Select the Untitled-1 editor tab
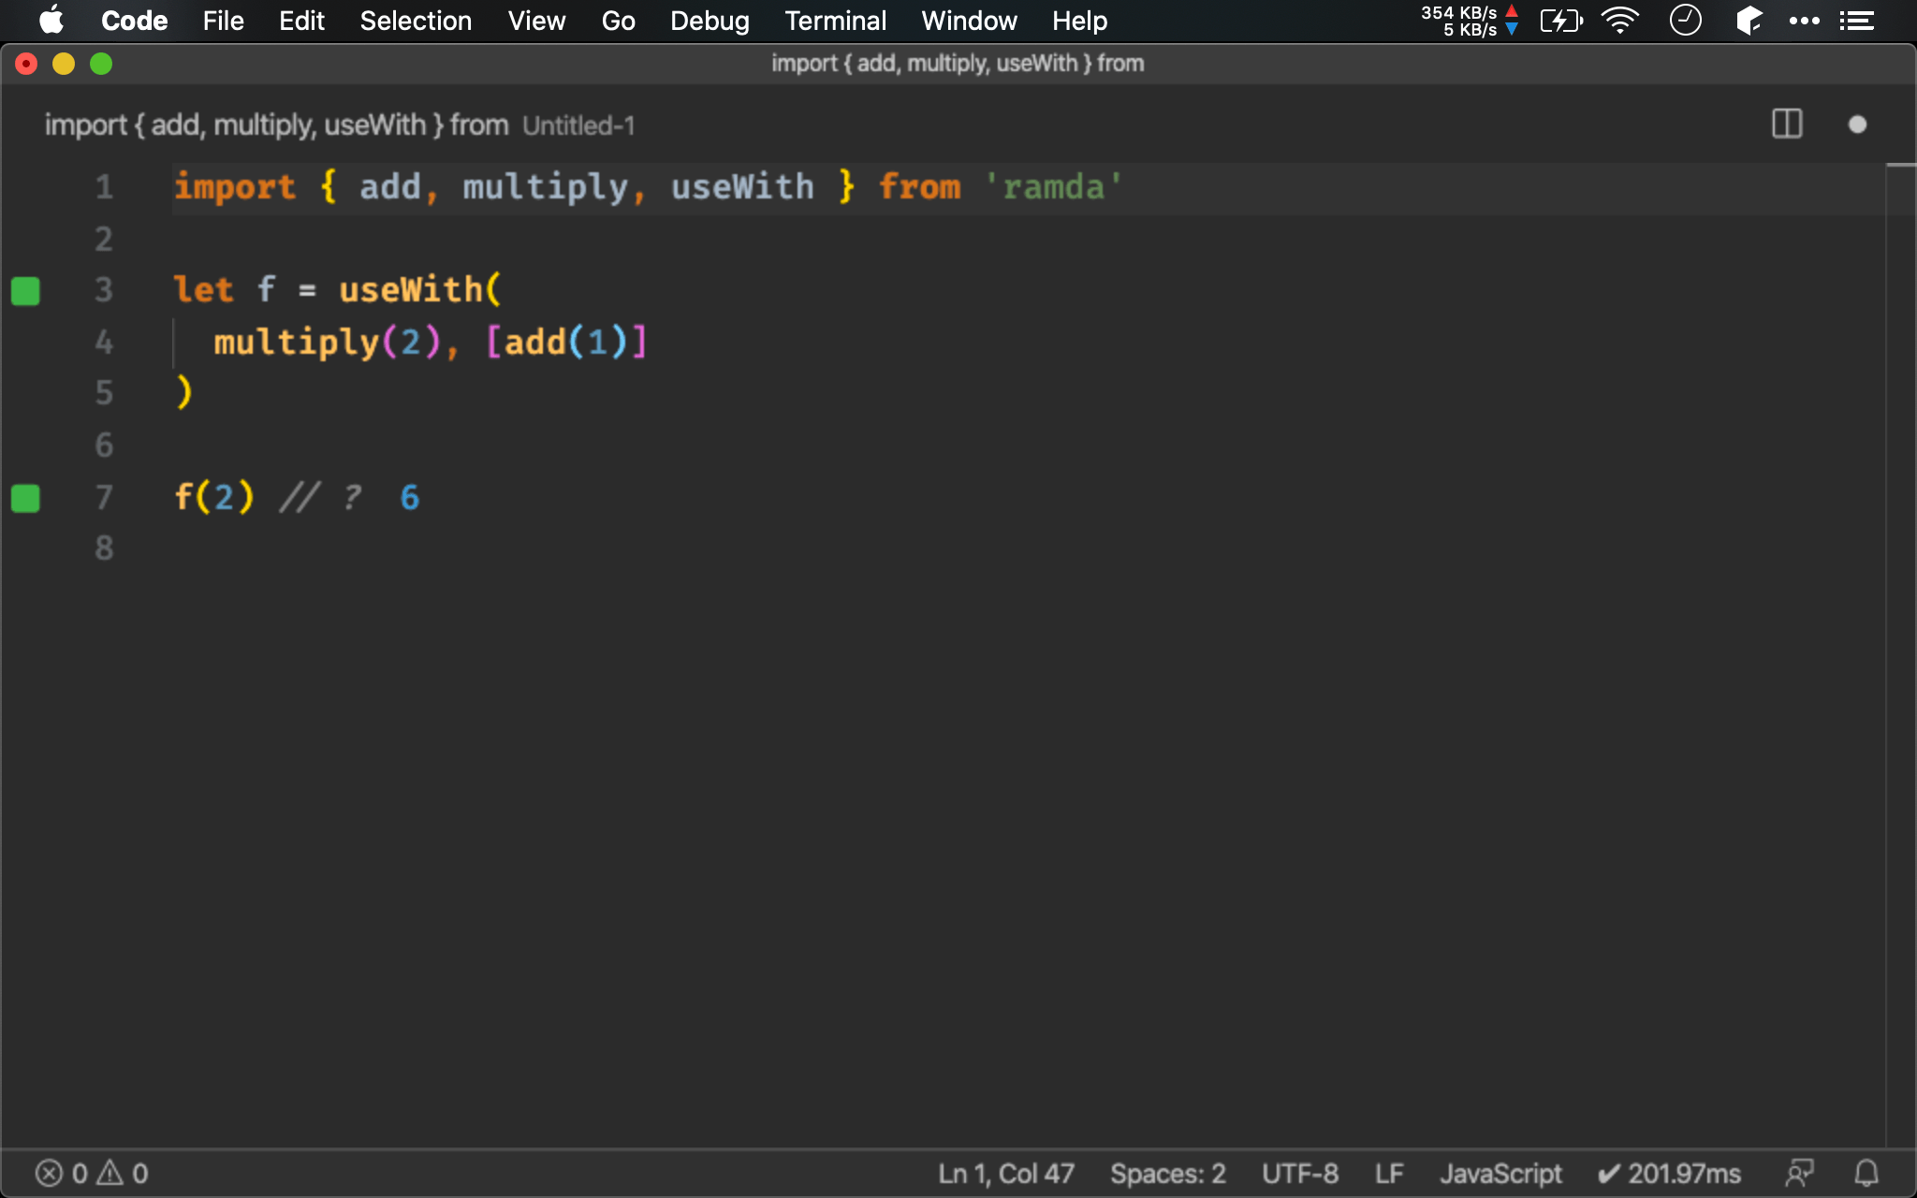This screenshot has height=1198, width=1917. pos(340,124)
